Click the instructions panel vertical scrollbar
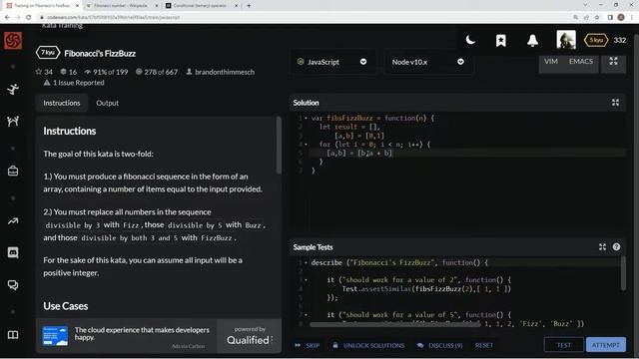The width and height of the screenshot is (639, 359). (279, 146)
